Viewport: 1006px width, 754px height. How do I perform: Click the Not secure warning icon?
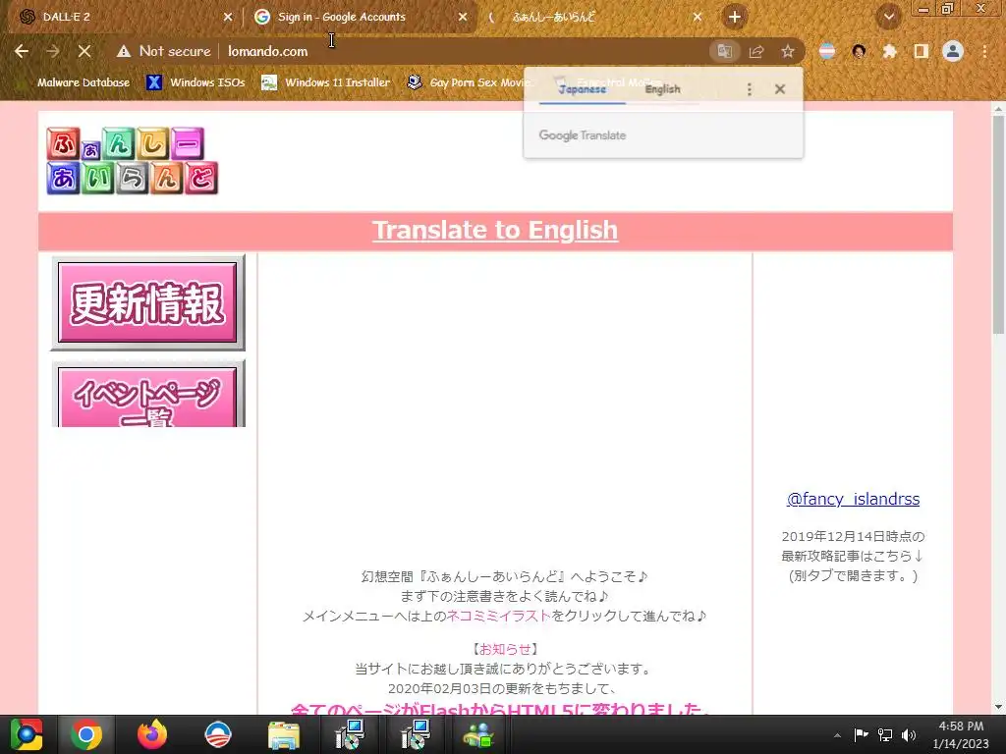124,51
